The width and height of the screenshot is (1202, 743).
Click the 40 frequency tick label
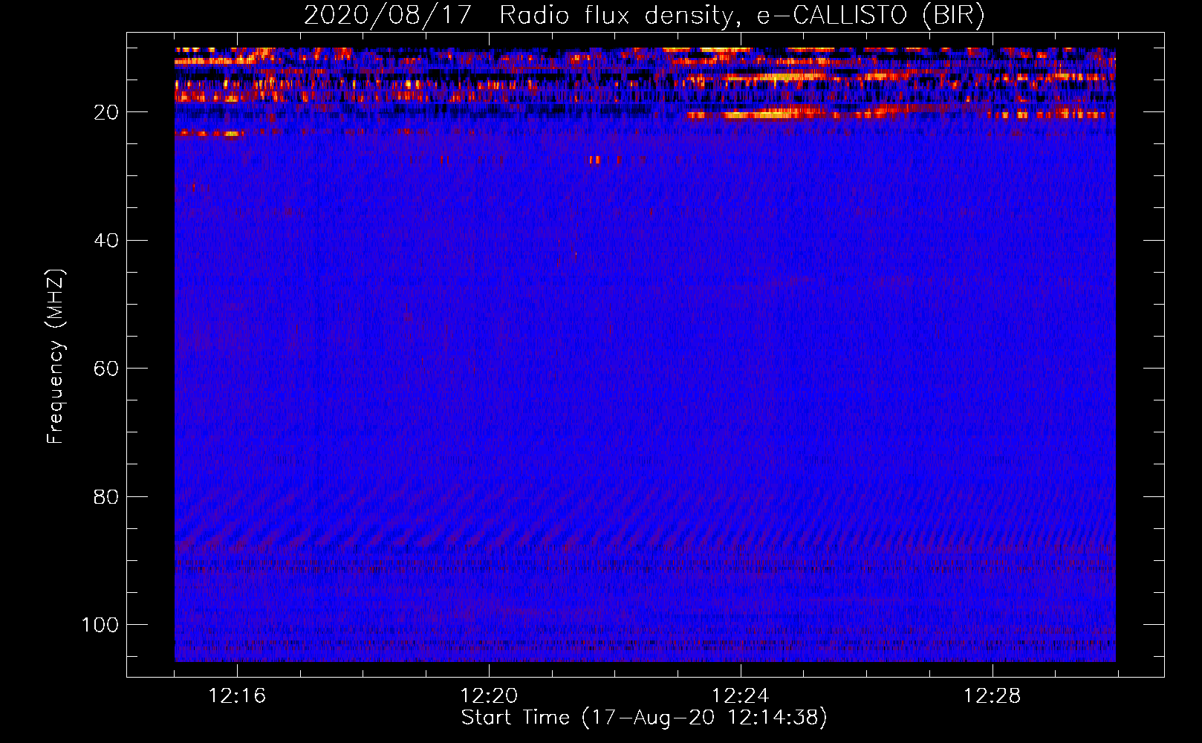click(106, 241)
